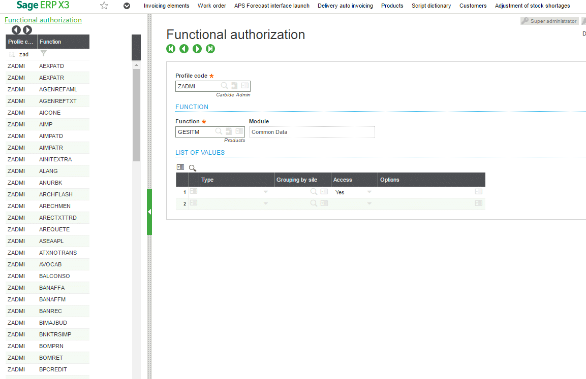Go to the previous record arrow icon

(184, 49)
